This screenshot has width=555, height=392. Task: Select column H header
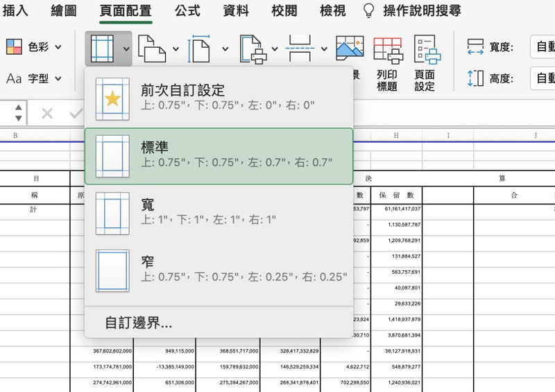[396, 135]
